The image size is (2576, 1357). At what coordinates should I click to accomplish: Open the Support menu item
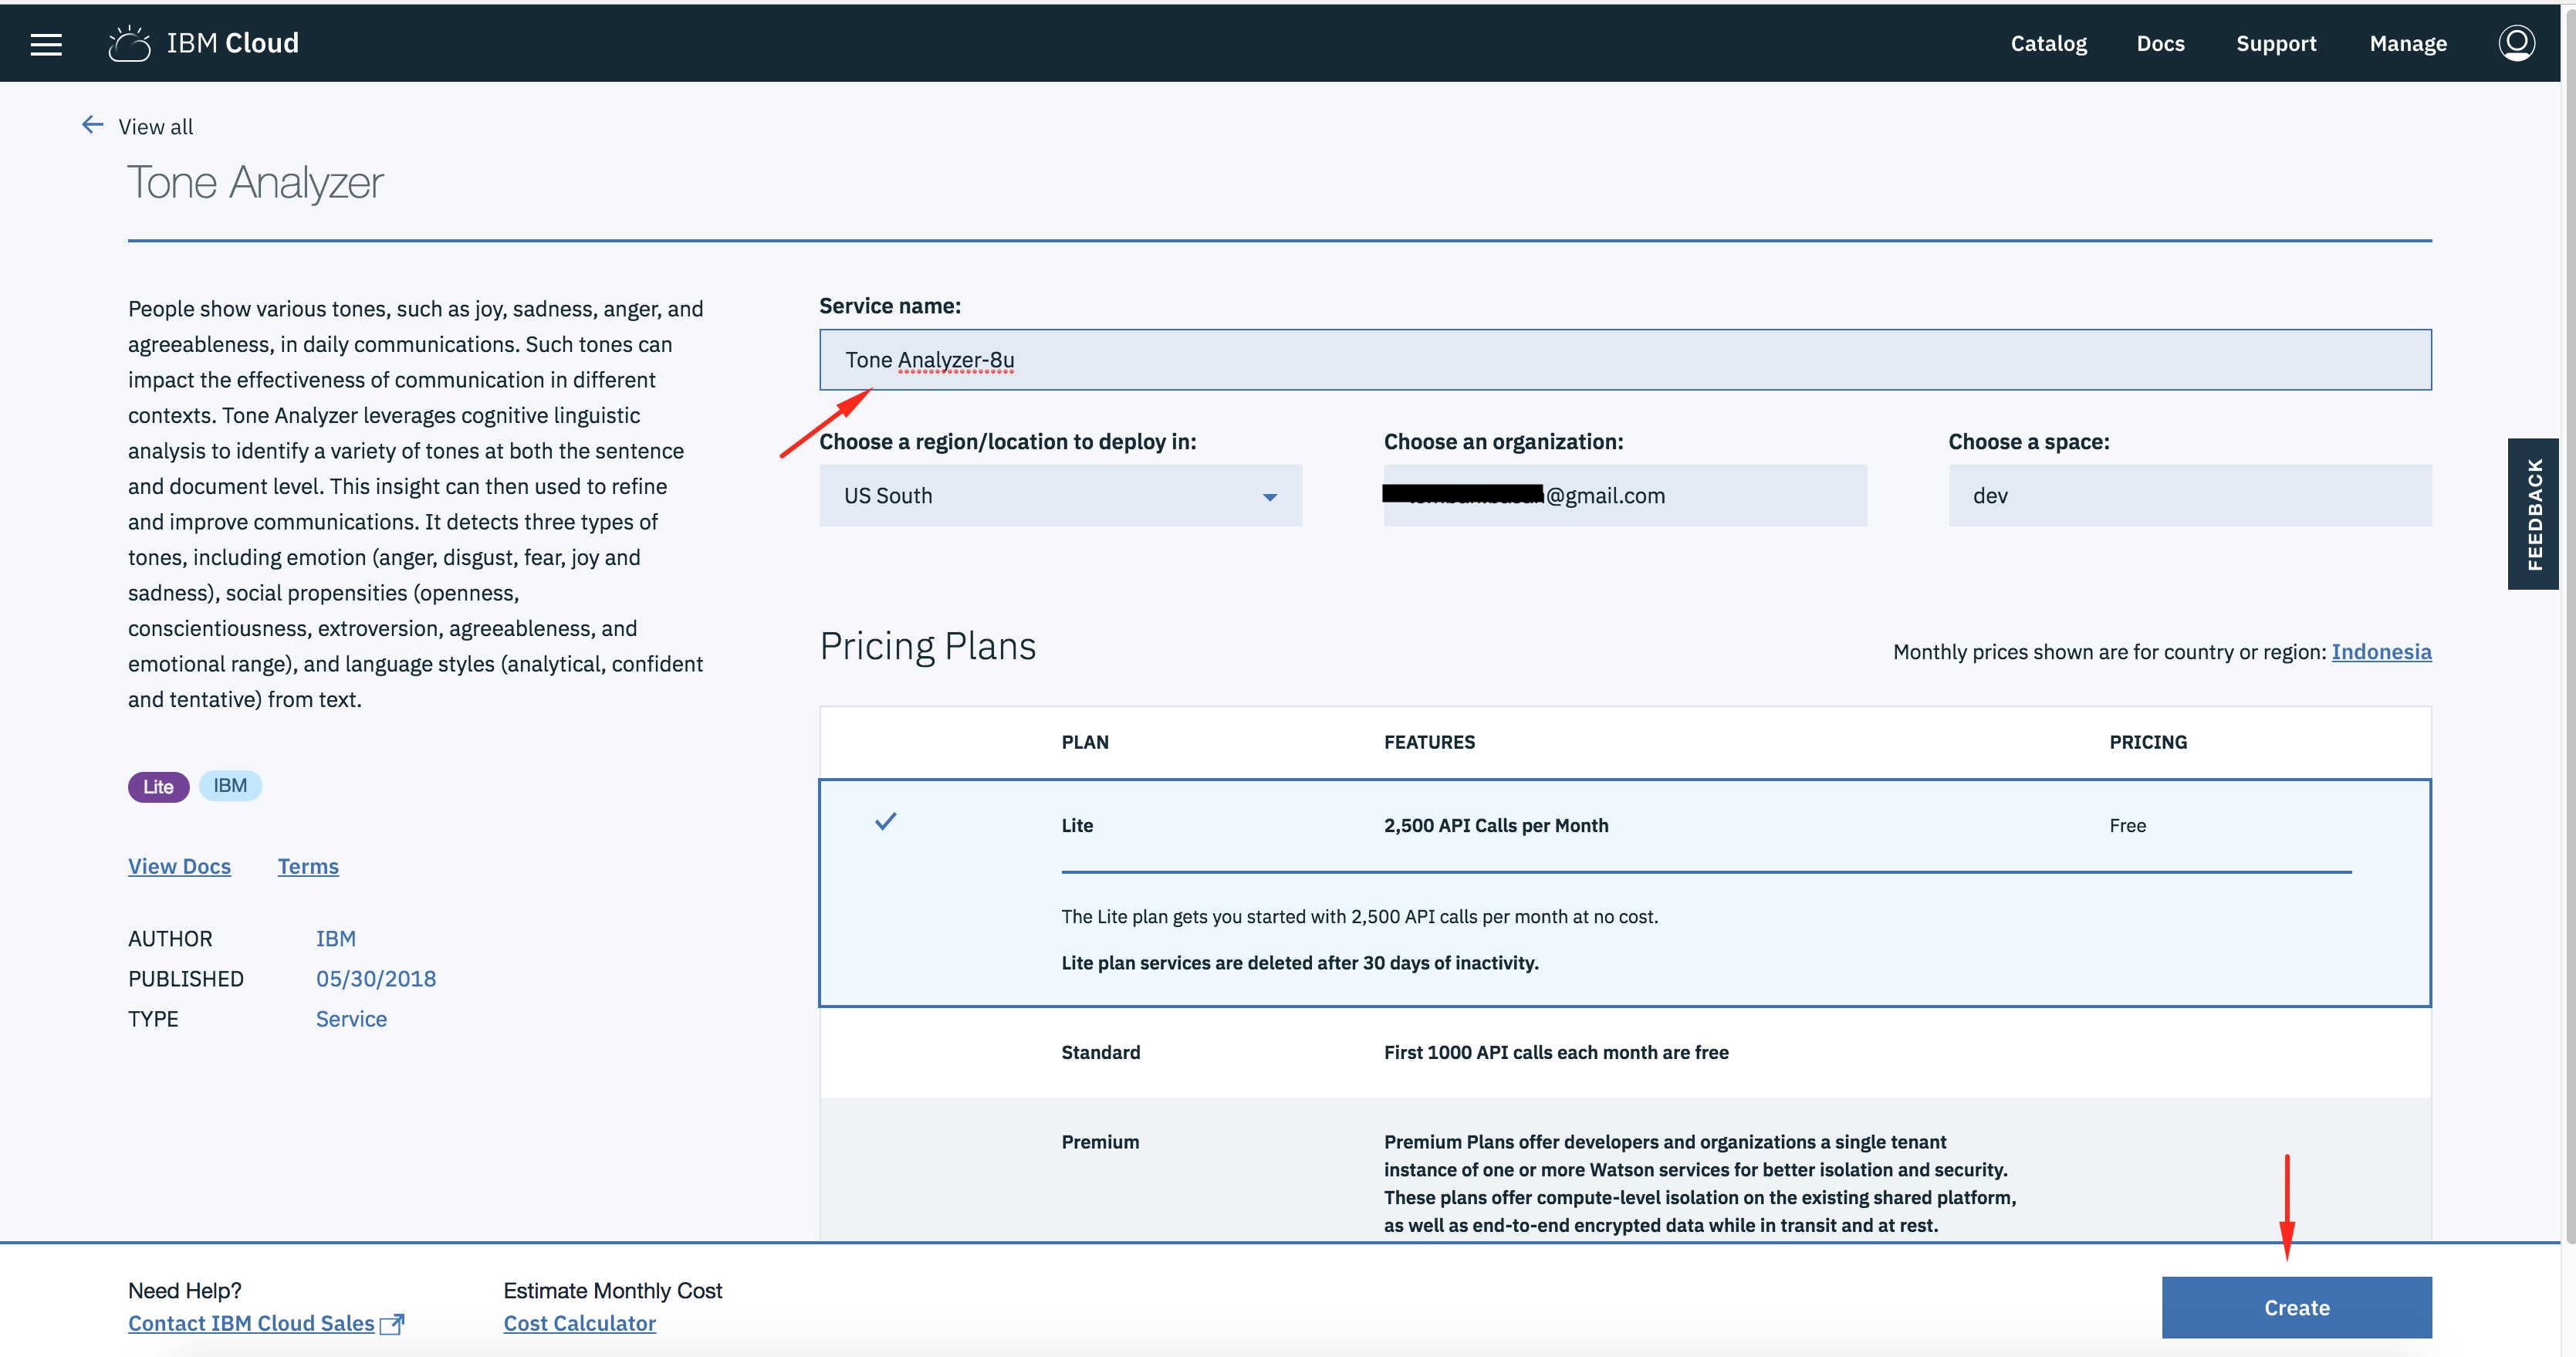[2276, 44]
